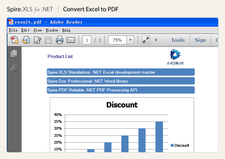Click the zoom percentage field showing 75%
Viewport: 225px width, 159px height.
pyautogui.click(x=117, y=40)
